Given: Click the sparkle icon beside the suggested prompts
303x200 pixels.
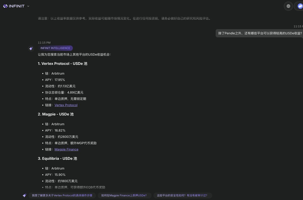Looking at the screenshot, I should pos(24,195).
